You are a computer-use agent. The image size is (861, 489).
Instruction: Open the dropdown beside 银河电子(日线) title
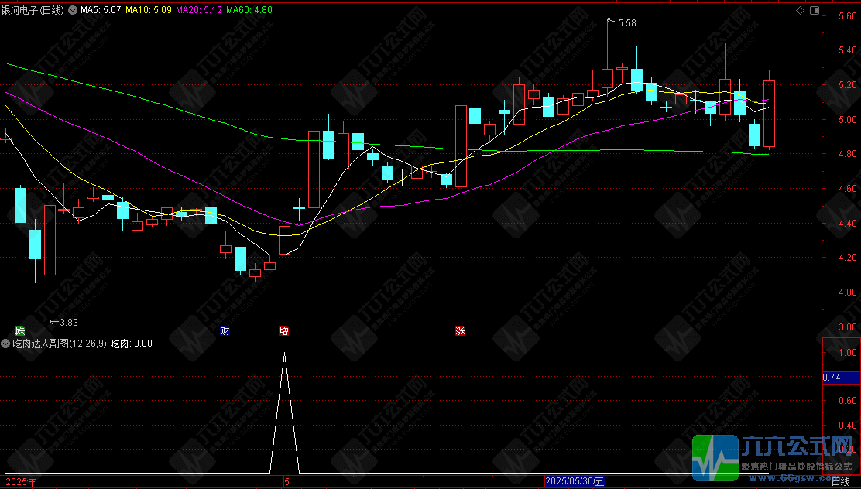click(x=73, y=10)
